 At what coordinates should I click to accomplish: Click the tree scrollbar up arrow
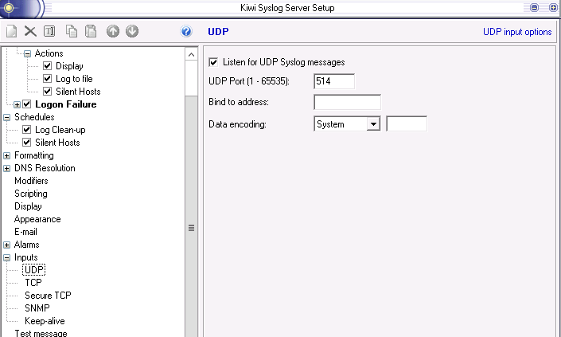(x=191, y=54)
